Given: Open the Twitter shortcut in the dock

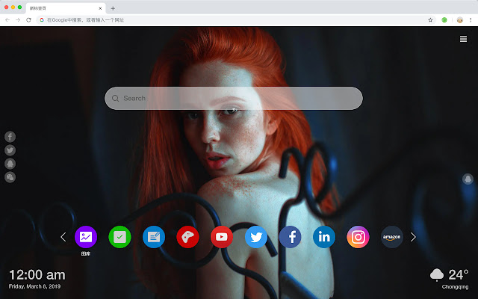Looking at the screenshot, I should pyautogui.click(x=256, y=237).
